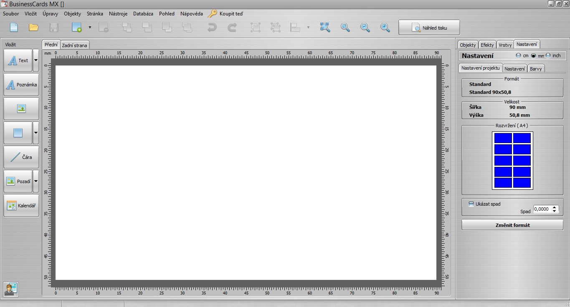Screen dimensions: 570x307
Task: Click the Pozadí background button
Action: [18, 181]
